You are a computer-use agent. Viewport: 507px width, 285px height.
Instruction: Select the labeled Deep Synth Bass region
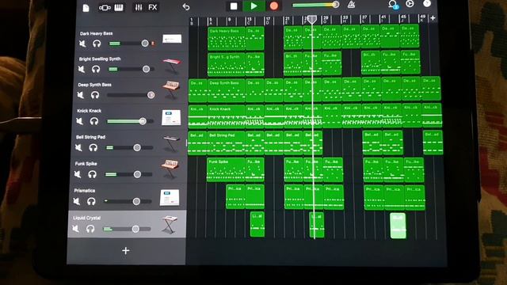226,90
